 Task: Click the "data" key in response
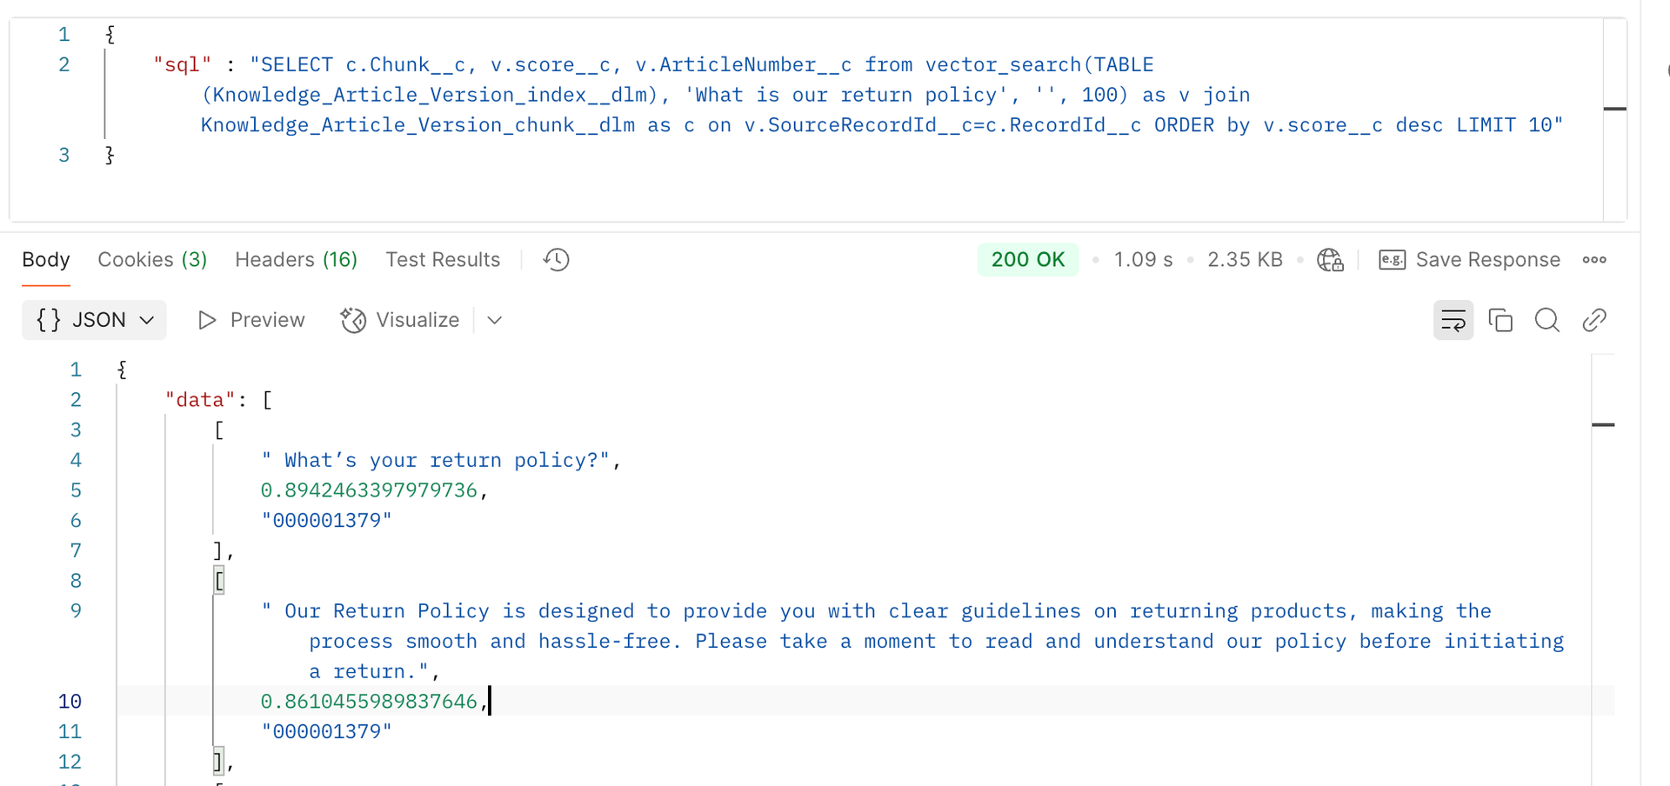coord(200,400)
